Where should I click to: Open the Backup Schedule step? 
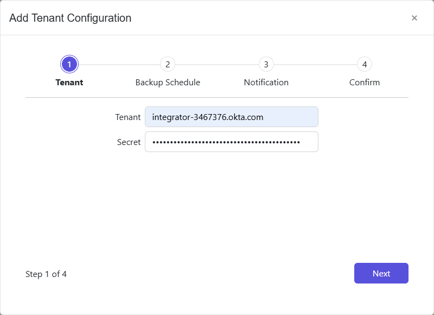(168, 82)
